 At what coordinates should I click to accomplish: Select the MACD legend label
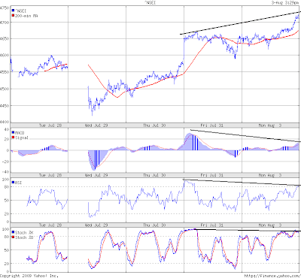(20, 133)
